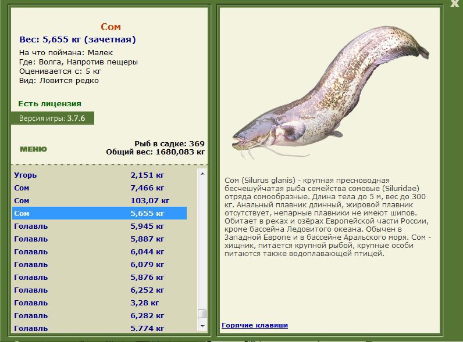Open the МЕНЮ button

pos(33,149)
